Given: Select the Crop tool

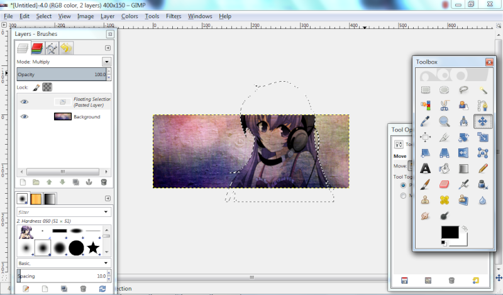Looking at the screenshot, I should [x=445, y=137].
